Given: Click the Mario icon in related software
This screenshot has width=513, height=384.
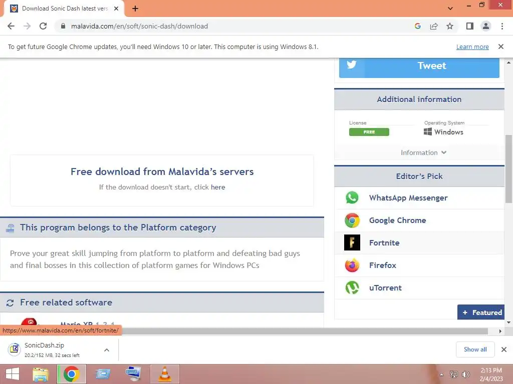Looking at the screenshot, I should pos(29,322).
